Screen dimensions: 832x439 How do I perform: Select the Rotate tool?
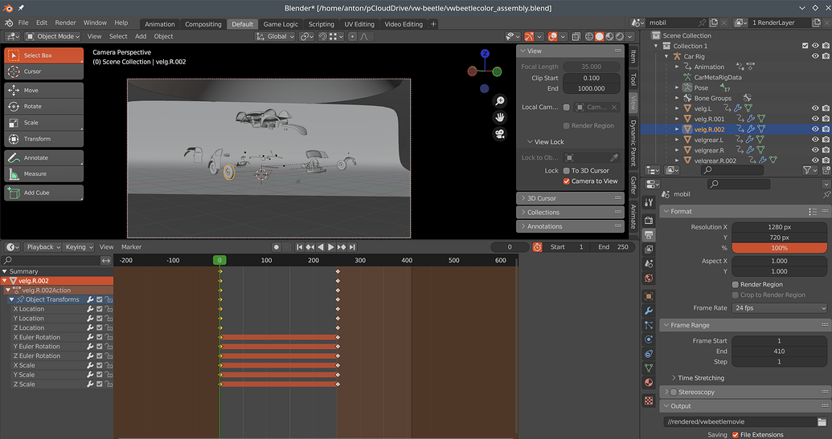tap(43, 107)
